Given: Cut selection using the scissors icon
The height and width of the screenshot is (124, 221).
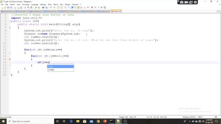Looking at the screenshot, I should point(25,8).
